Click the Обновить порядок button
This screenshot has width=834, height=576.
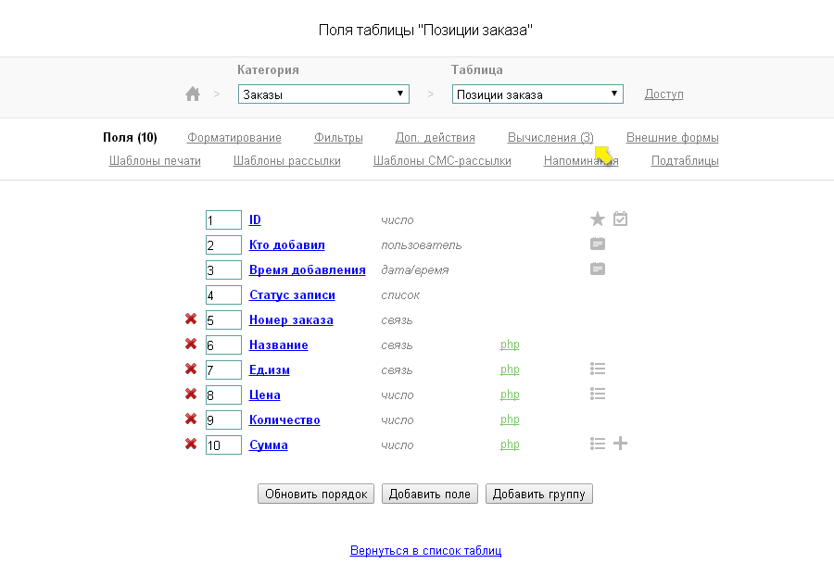[316, 494]
